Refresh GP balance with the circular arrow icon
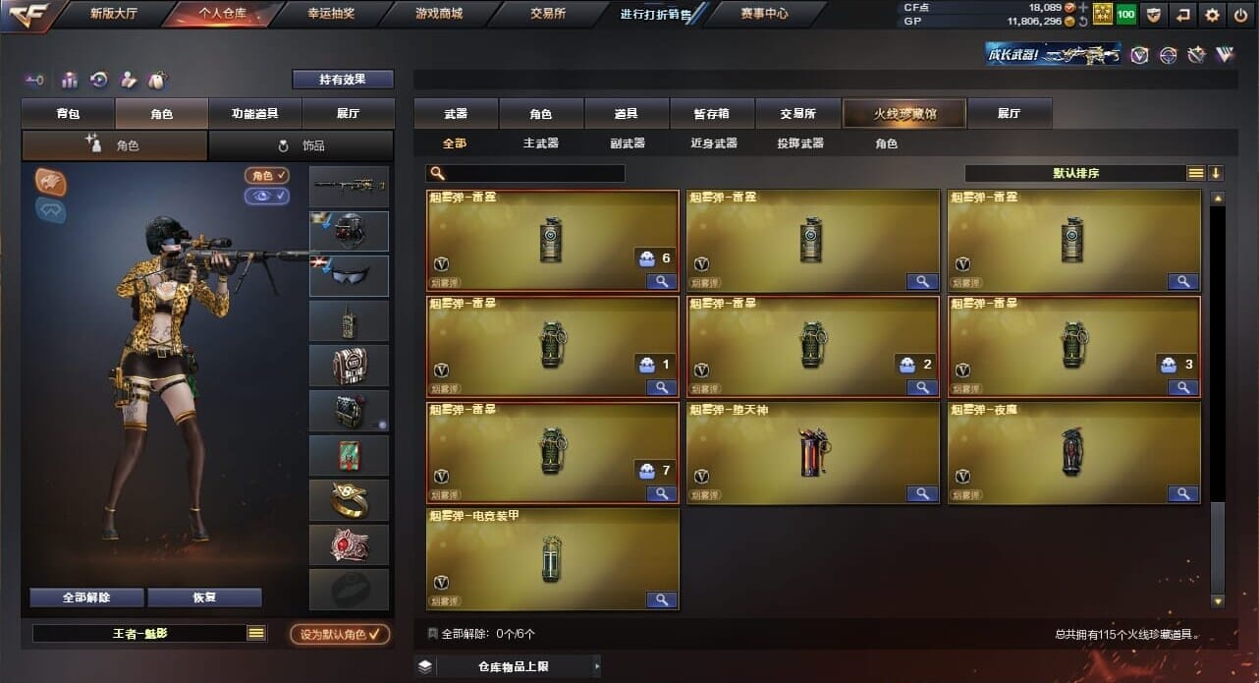1259x683 pixels. pos(1083,21)
